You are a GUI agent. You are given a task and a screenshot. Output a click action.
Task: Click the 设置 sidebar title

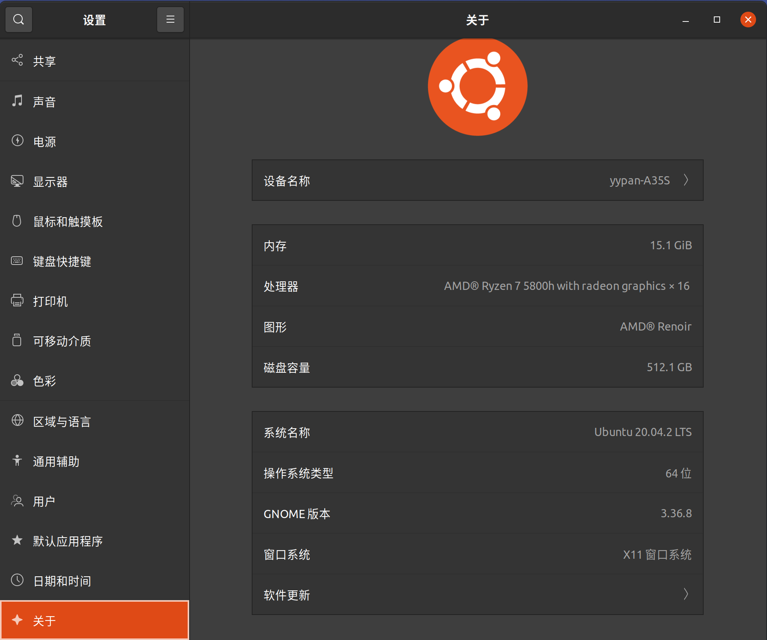point(95,20)
